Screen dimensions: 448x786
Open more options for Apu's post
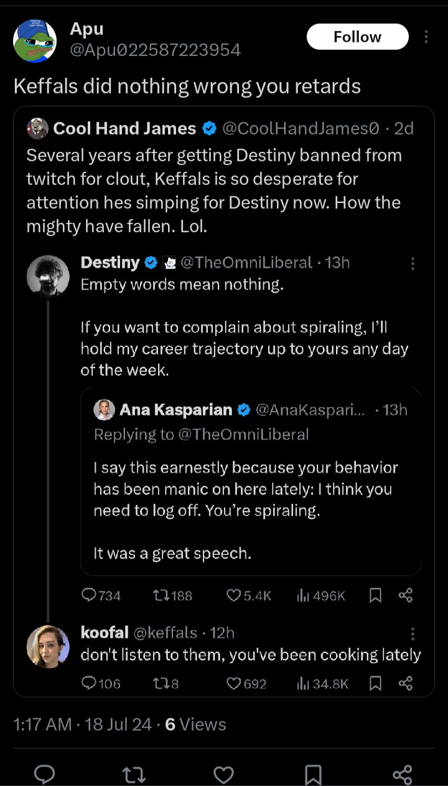click(x=426, y=37)
